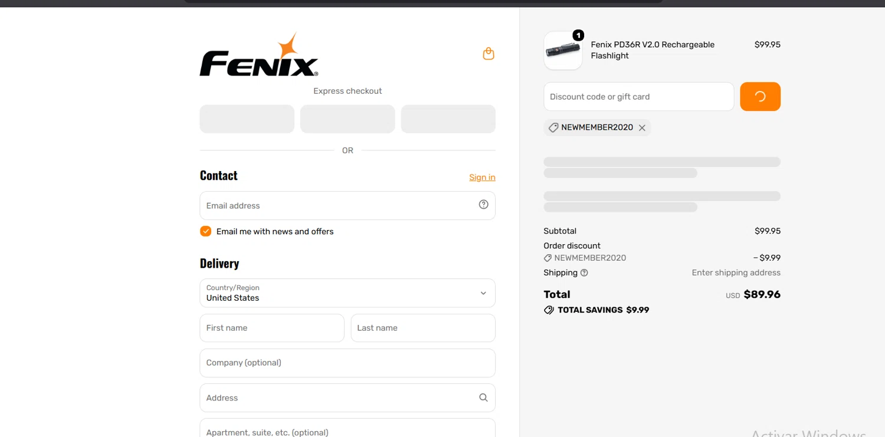The width and height of the screenshot is (885, 437).
Task: Uncheck Email me with news and offers
Action: 205,231
